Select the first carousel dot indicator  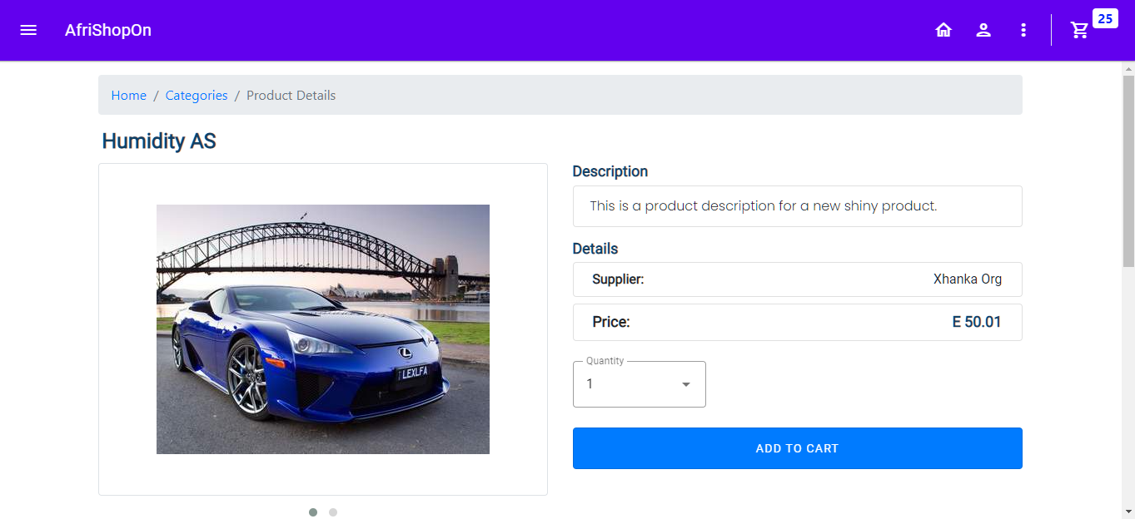(x=313, y=512)
